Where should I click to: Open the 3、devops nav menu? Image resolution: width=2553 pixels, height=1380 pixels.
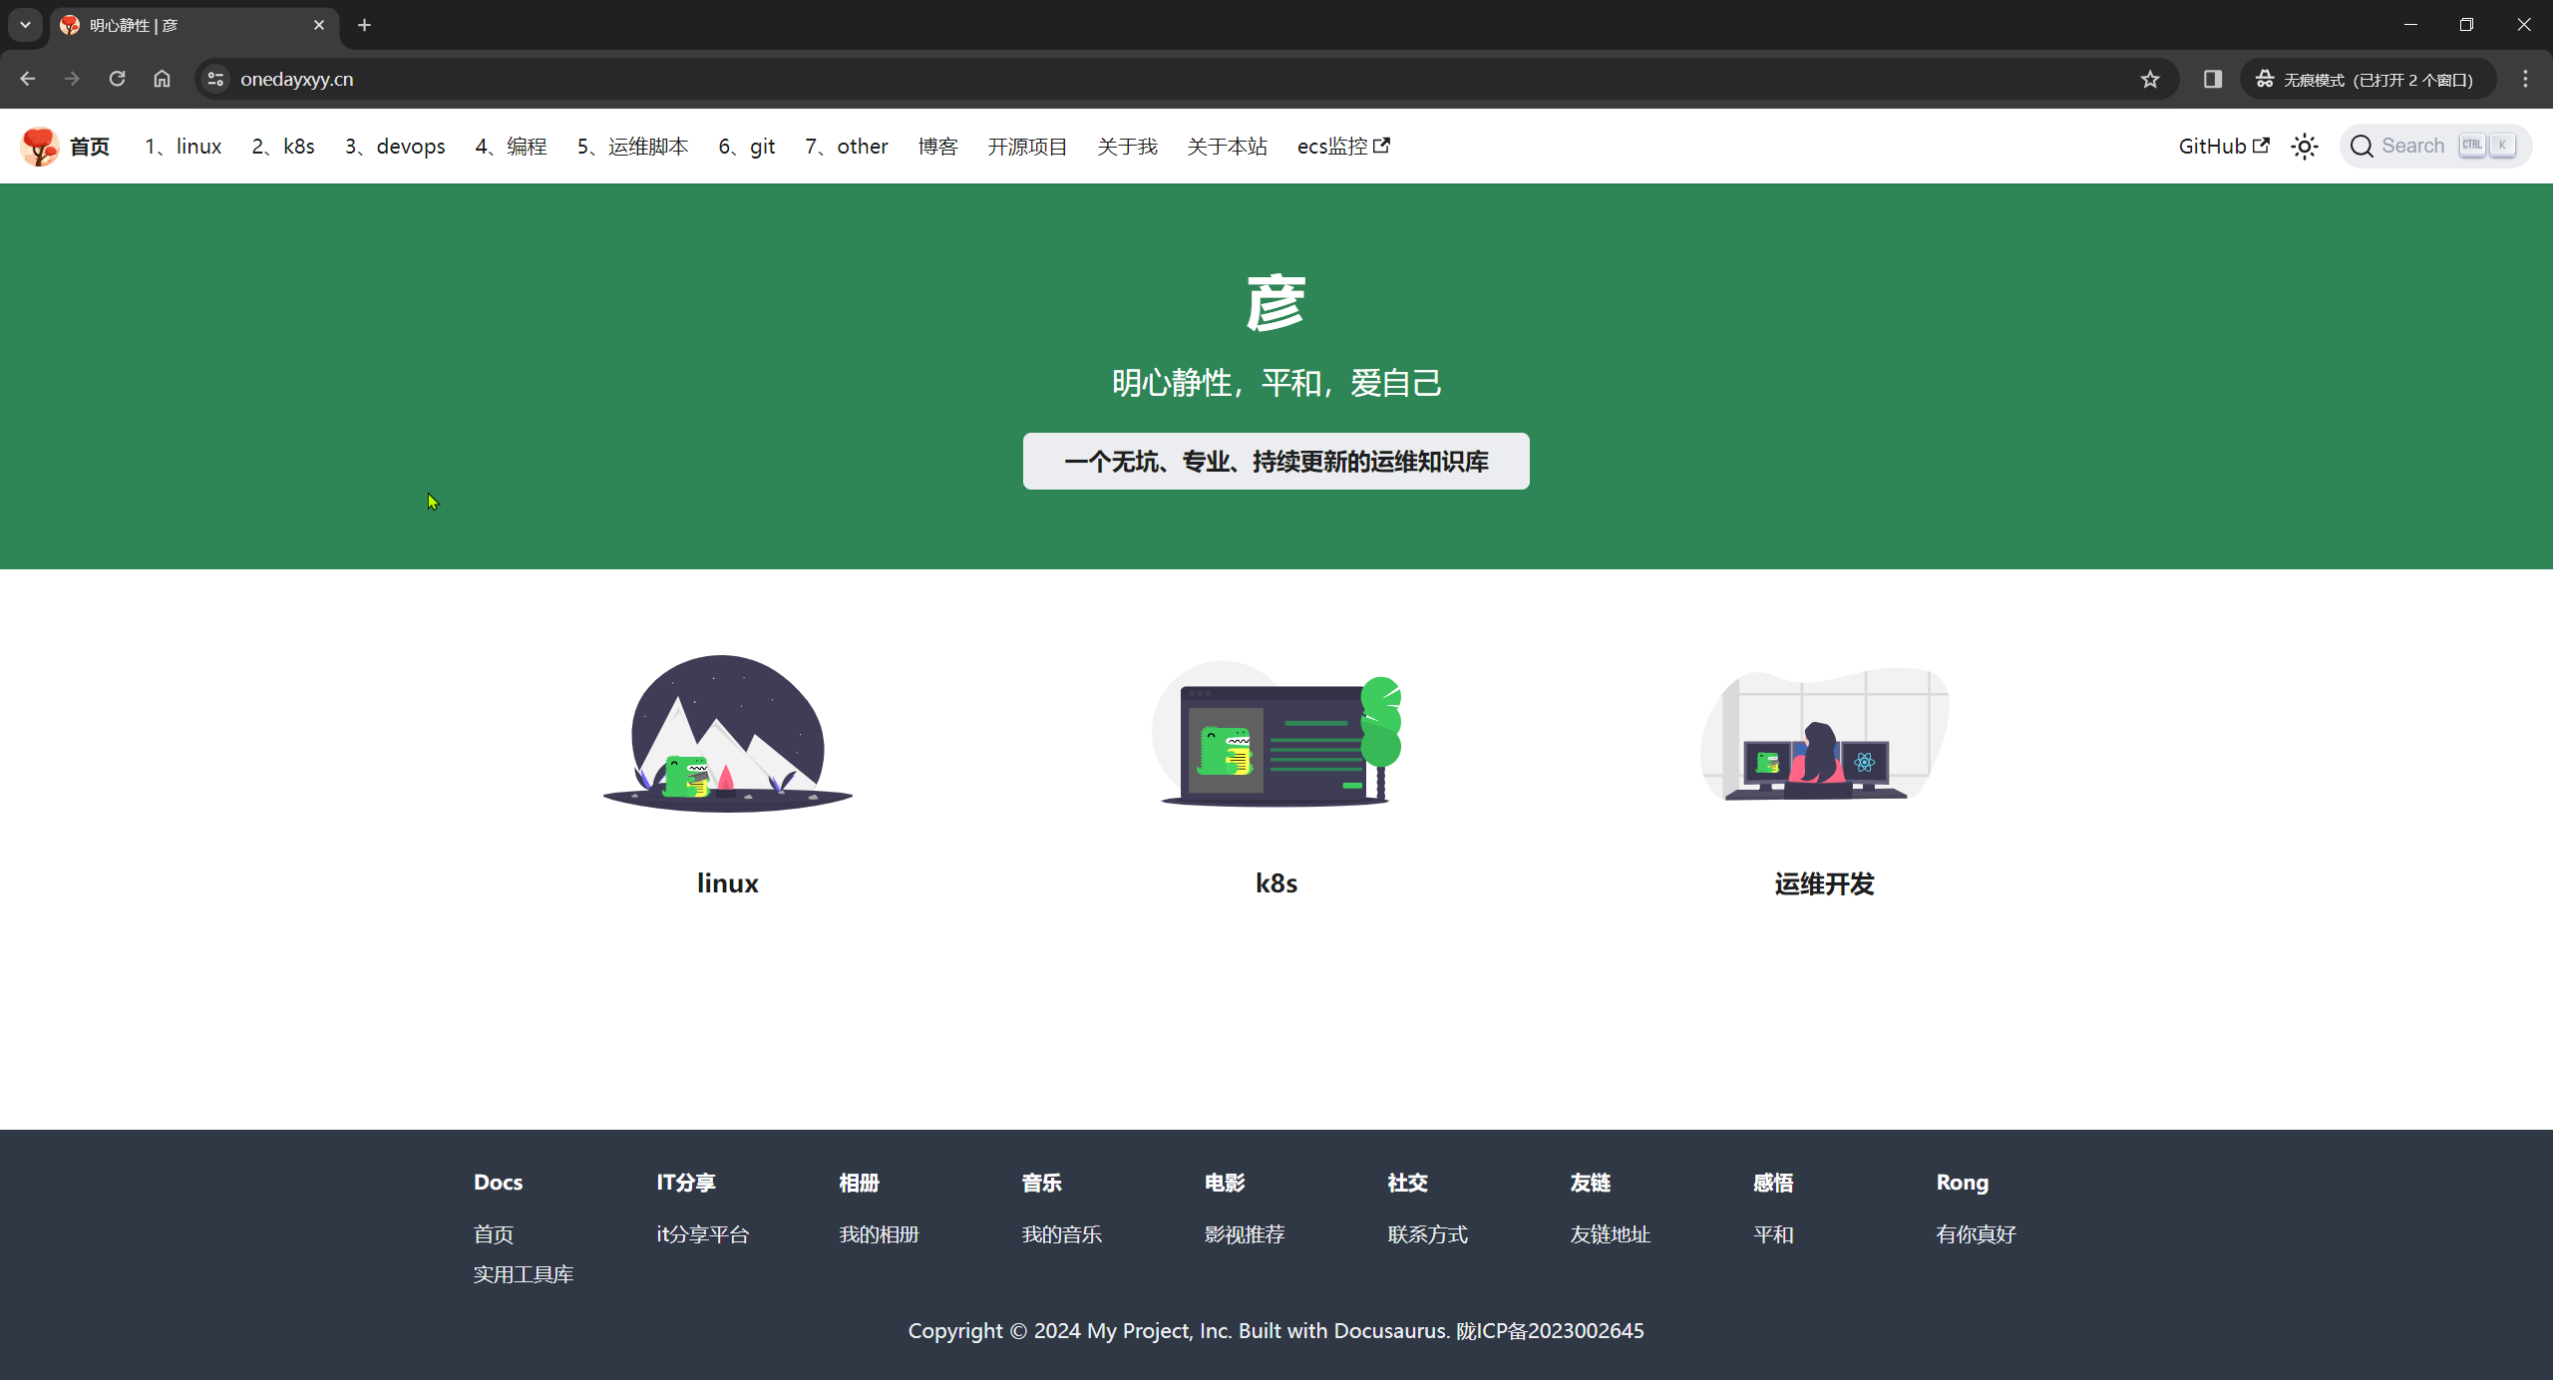click(395, 147)
